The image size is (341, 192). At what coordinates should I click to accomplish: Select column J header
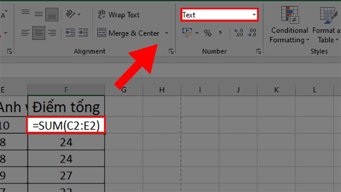238,90
